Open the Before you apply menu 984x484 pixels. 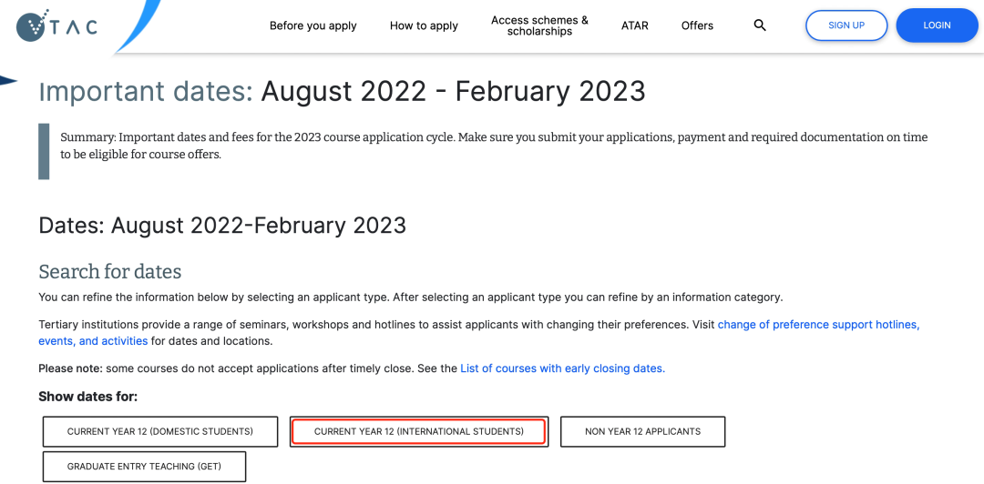pyautogui.click(x=313, y=25)
